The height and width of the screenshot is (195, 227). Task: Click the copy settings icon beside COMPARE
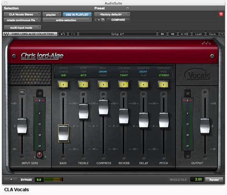coord(103,20)
